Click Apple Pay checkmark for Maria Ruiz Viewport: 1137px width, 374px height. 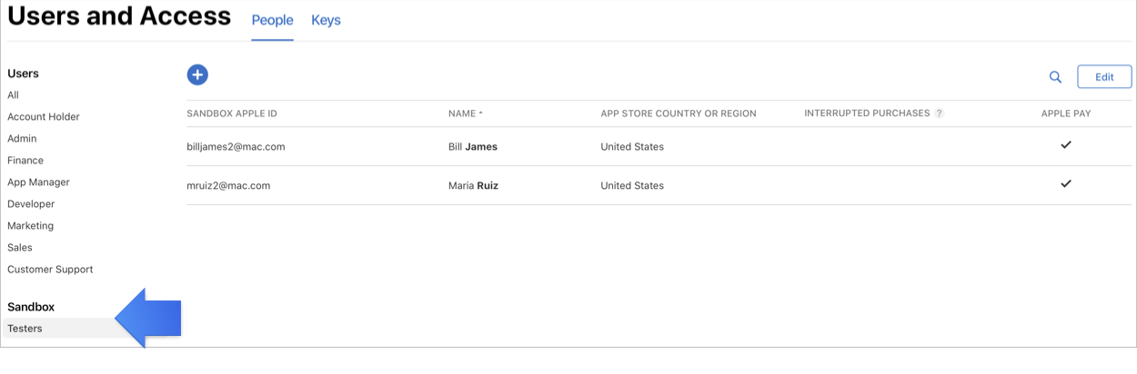click(x=1066, y=184)
